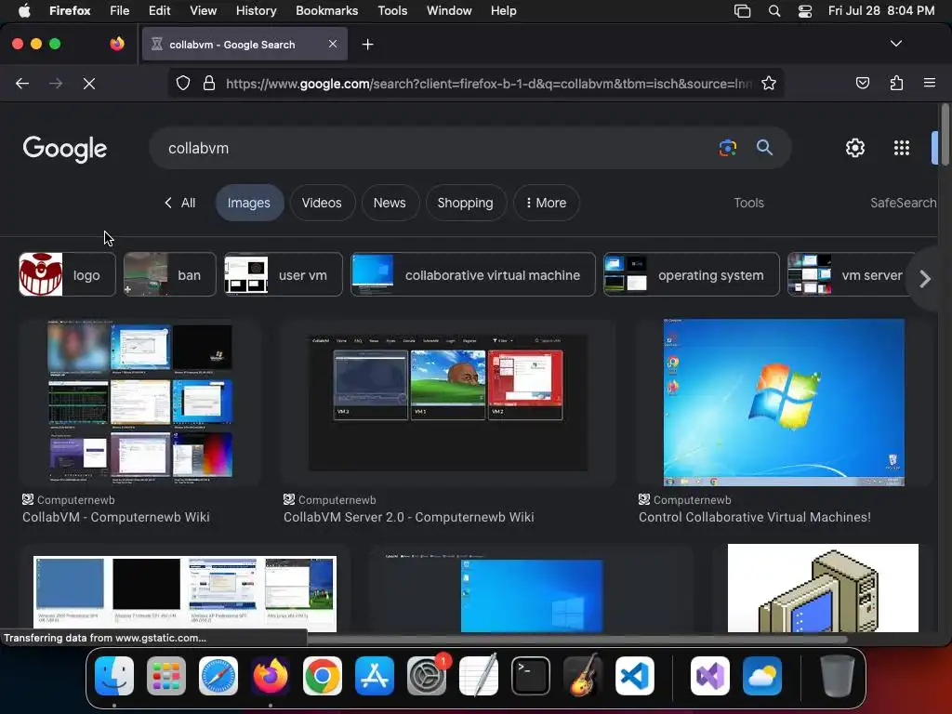Switch to the News search tab
Screen dimensions: 952x714
(390, 203)
